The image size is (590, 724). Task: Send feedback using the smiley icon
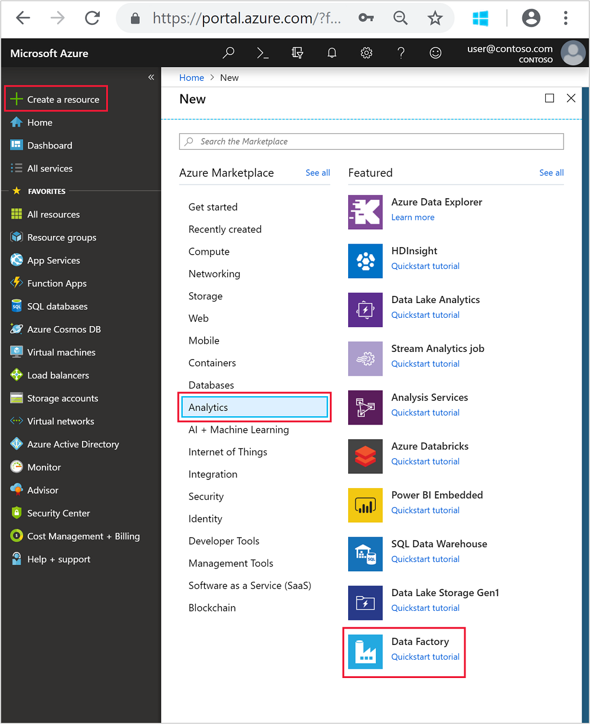(435, 52)
